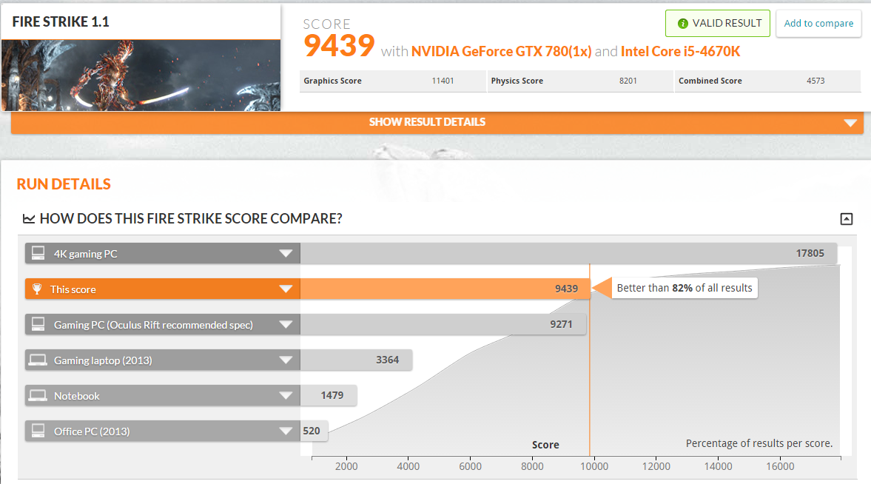Click the Graphics Score value 11401
The width and height of the screenshot is (871, 484).
[443, 81]
